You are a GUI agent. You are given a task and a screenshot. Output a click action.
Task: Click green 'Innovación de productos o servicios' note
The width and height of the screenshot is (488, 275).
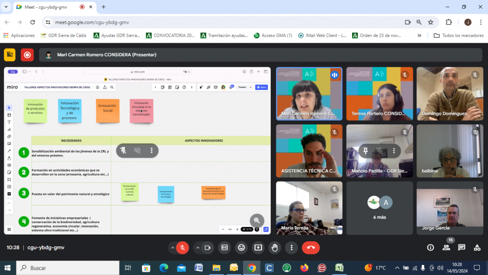tap(35, 111)
